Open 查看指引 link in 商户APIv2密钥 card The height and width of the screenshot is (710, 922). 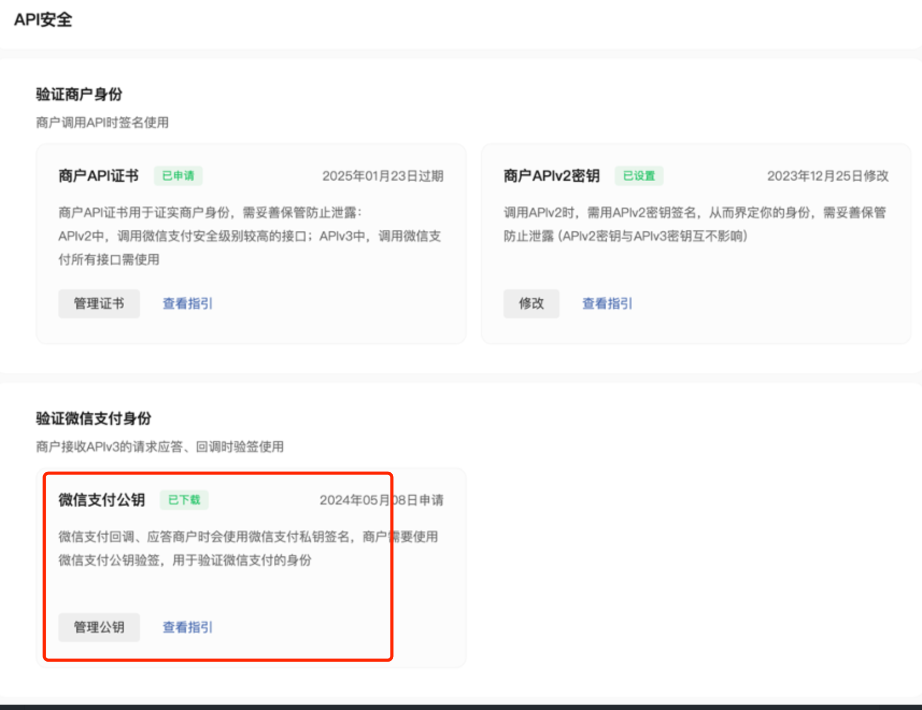click(x=607, y=304)
